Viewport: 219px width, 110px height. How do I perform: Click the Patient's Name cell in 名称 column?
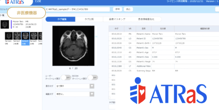pos(144,34)
